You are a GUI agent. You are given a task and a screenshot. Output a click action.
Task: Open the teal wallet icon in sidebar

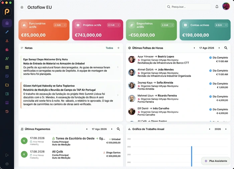(7, 94)
